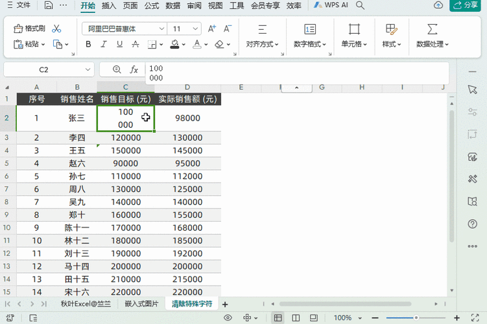Screen dimensions: 487x324
Task: Click the save document icon
Action: pyautogui.click(x=49, y=5)
